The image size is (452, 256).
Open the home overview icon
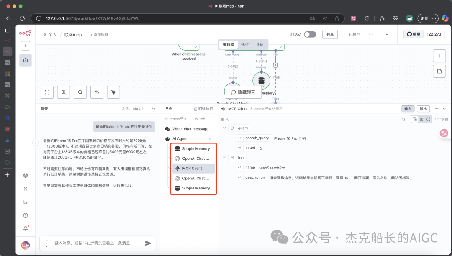(26, 60)
